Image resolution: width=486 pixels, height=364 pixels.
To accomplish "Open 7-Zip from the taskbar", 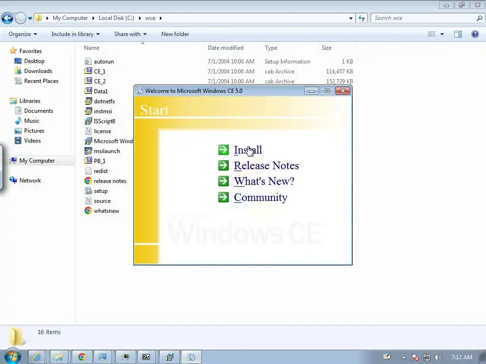I will [x=146, y=357].
